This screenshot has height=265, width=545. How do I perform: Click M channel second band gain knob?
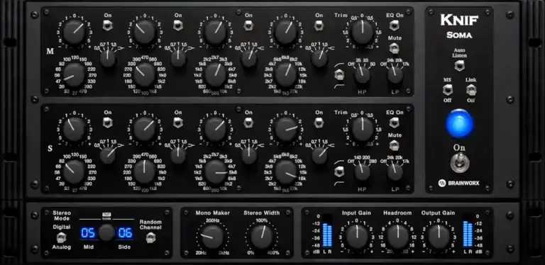click(x=145, y=32)
